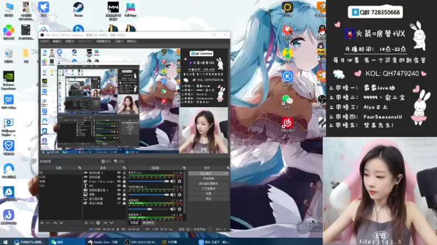The width and height of the screenshot is (437, 245).
Task: Open the 工具(T) menu in OBS
Action: (x=119, y=41)
